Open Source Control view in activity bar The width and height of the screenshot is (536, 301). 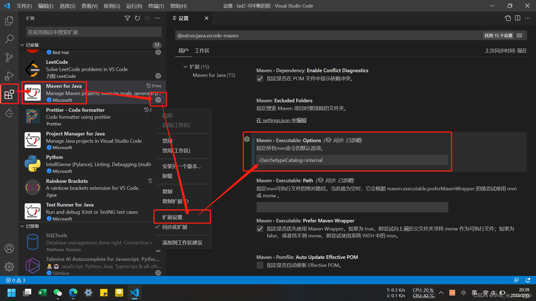pyautogui.click(x=9, y=57)
